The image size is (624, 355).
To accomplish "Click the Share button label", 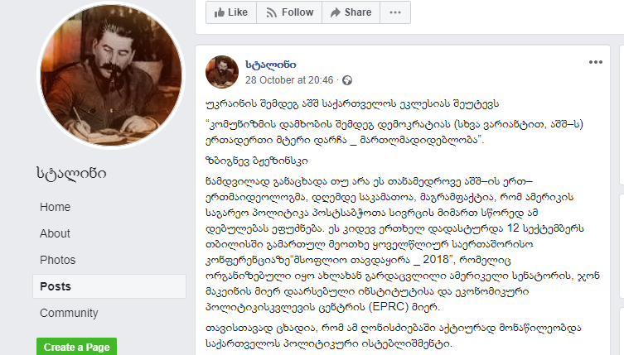I will (x=358, y=12).
